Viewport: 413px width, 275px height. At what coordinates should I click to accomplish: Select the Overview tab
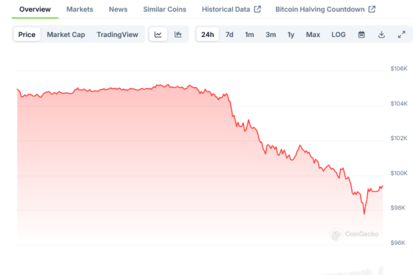[35, 9]
